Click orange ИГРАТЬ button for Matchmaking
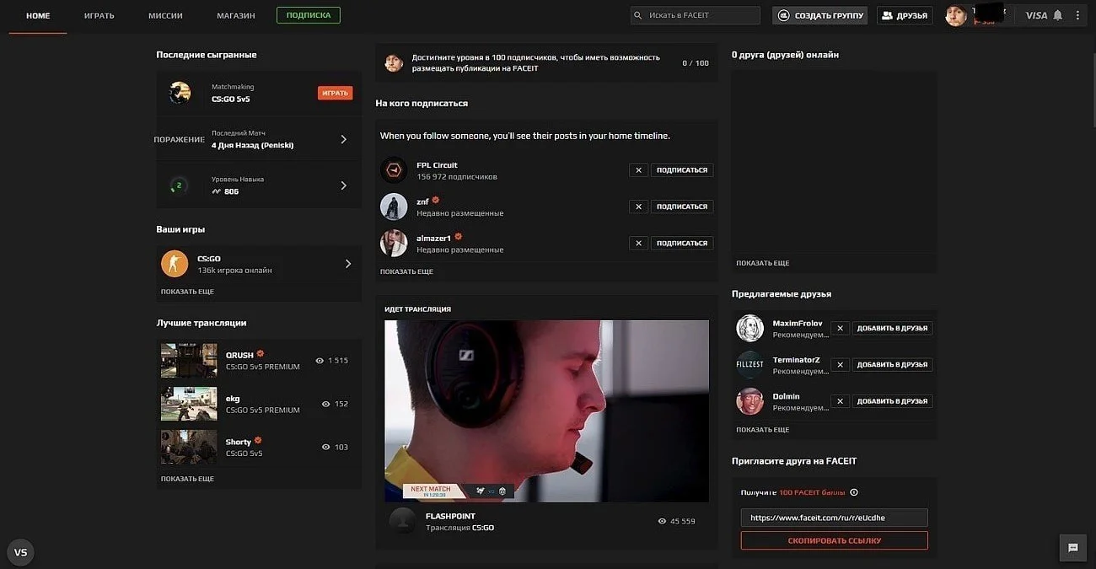Screen dimensions: 1096x569 pos(335,93)
